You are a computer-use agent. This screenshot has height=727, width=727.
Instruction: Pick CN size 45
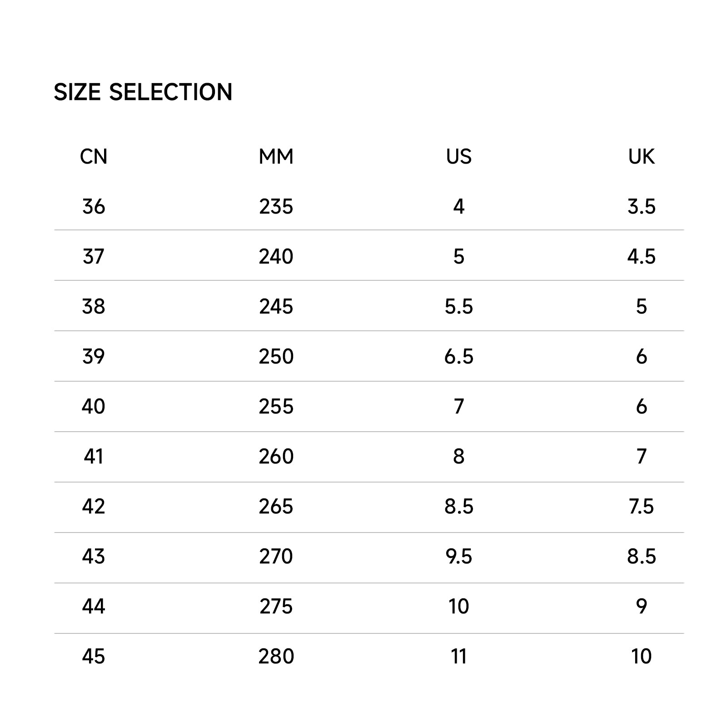point(94,657)
